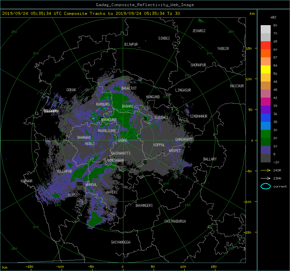This screenshot has width=290, height=271.
Task: Click the YADGIR city label
Action: tap(223, 48)
